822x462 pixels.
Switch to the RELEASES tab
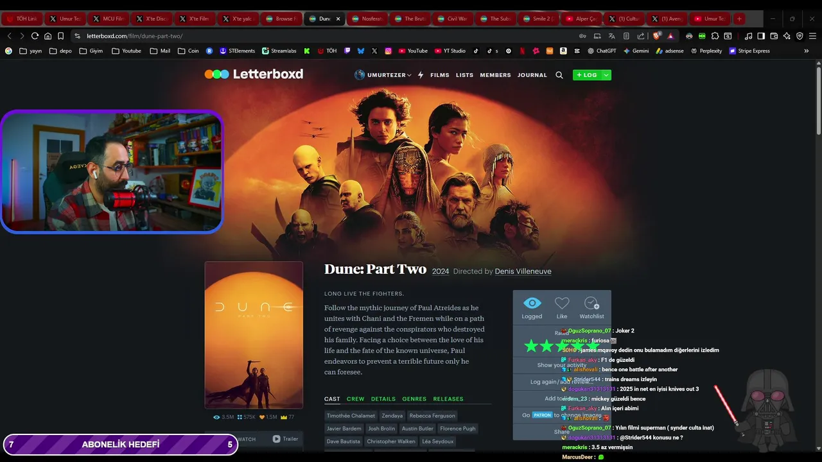point(448,399)
